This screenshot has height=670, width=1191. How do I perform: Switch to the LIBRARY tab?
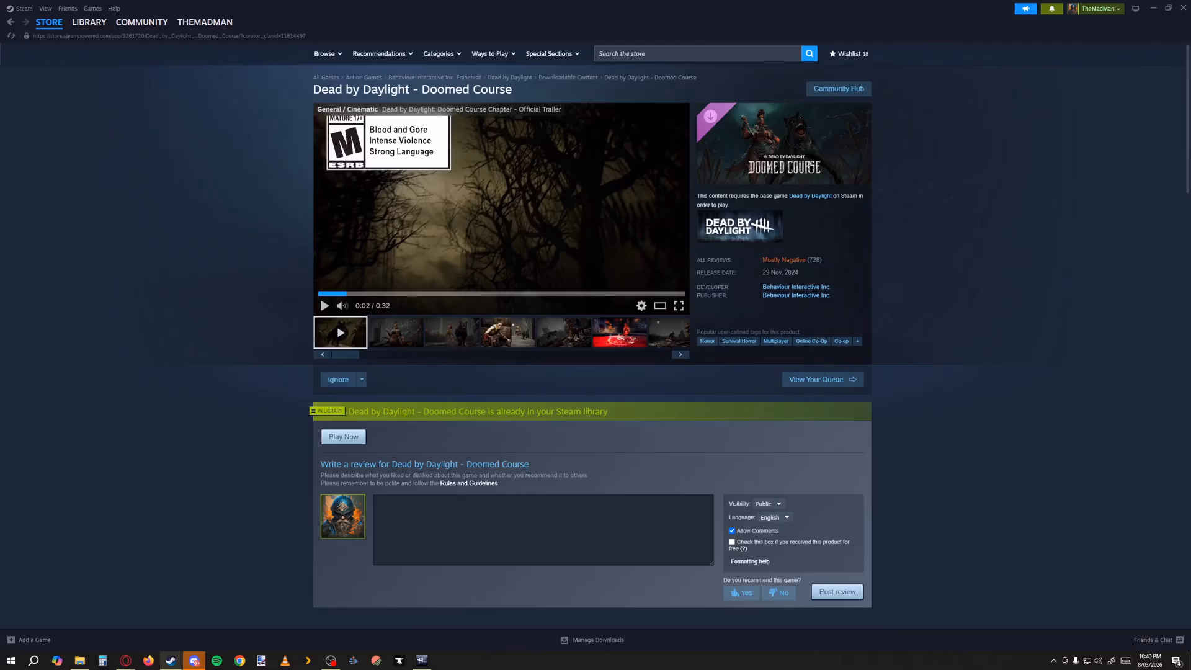click(89, 22)
